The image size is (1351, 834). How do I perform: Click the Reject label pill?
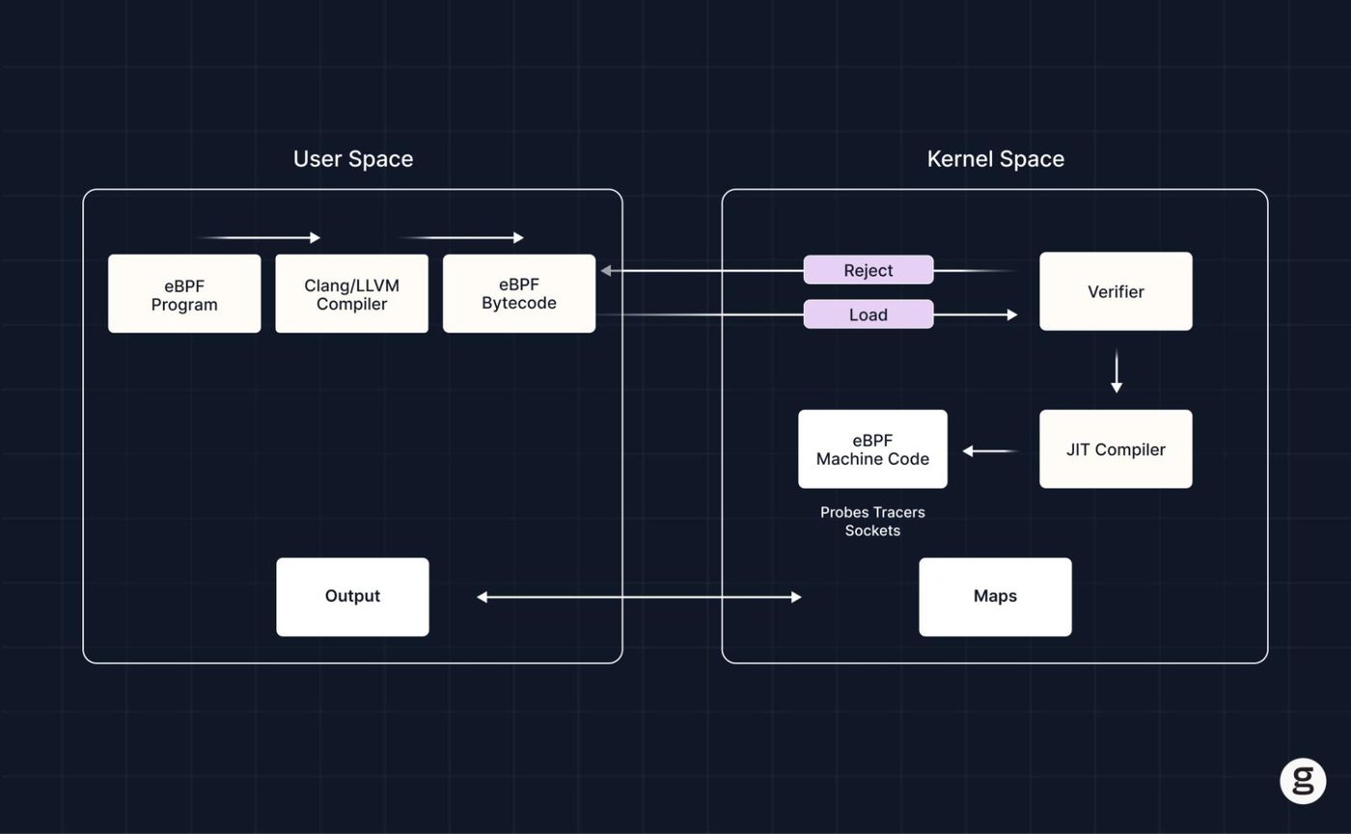click(x=868, y=270)
